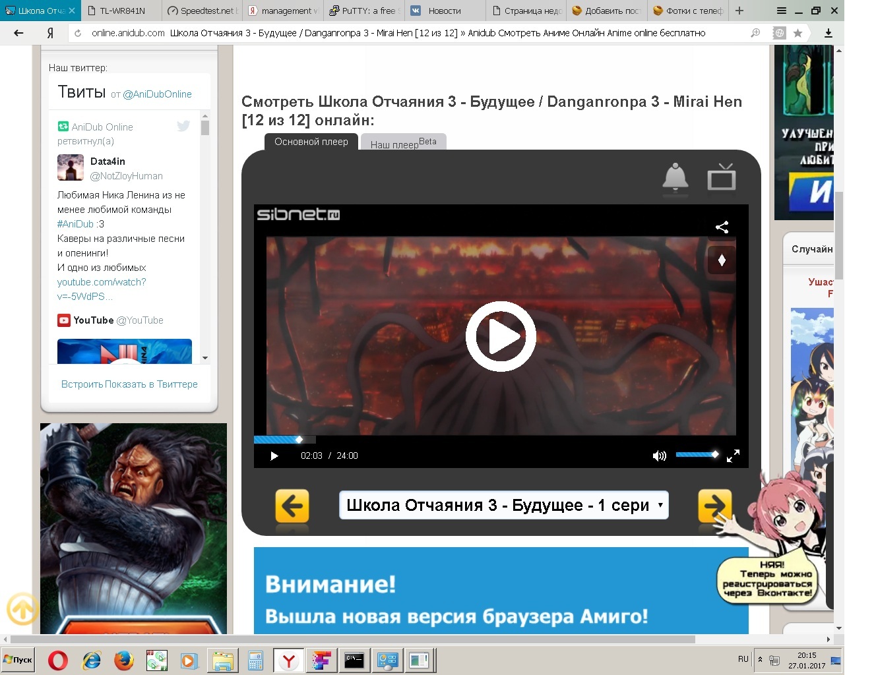Click the Twitter bird icon in the widget
The height and width of the screenshot is (675, 876).
coord(183,126)
